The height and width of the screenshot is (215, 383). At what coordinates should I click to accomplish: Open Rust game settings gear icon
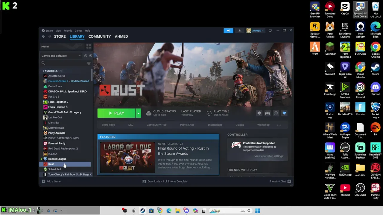click(259, 113)
